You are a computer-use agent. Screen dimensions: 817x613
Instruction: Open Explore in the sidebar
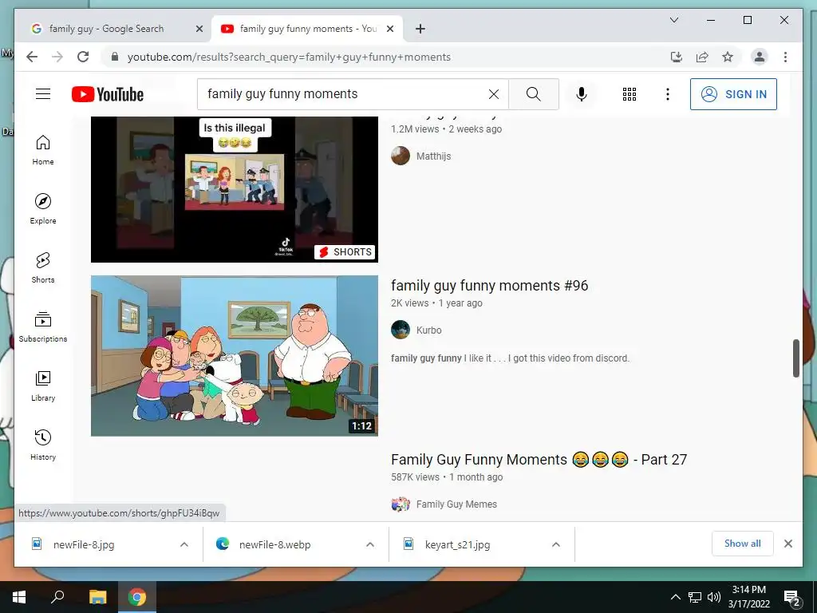coord(43,210)
